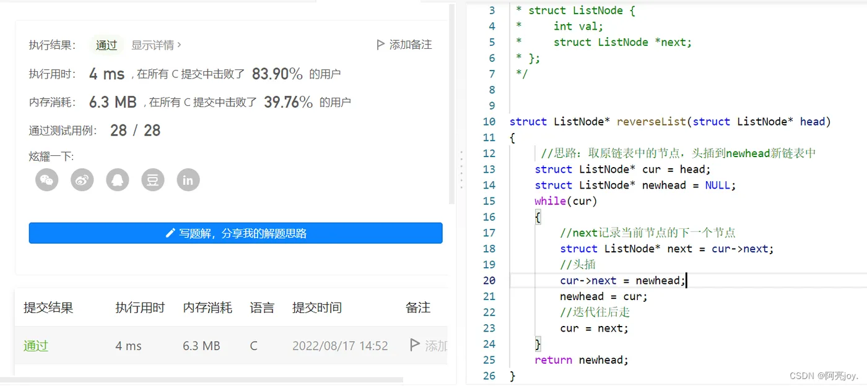Select the 备注 column header

tap(418, 307)
